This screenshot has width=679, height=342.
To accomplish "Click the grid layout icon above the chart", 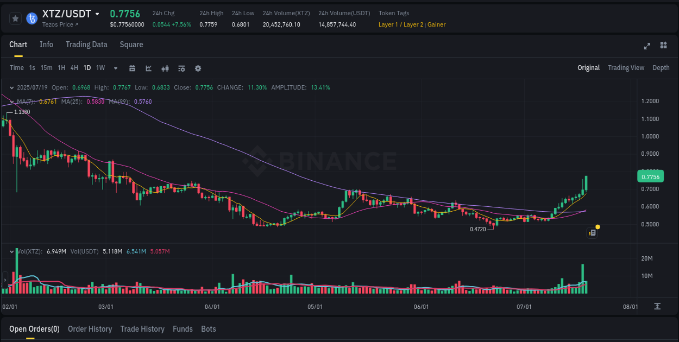I will pos(664,46).
